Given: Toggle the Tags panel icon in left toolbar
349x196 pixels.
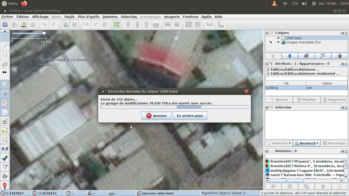Looking at the screenshot, I should (x=5, y=93).
